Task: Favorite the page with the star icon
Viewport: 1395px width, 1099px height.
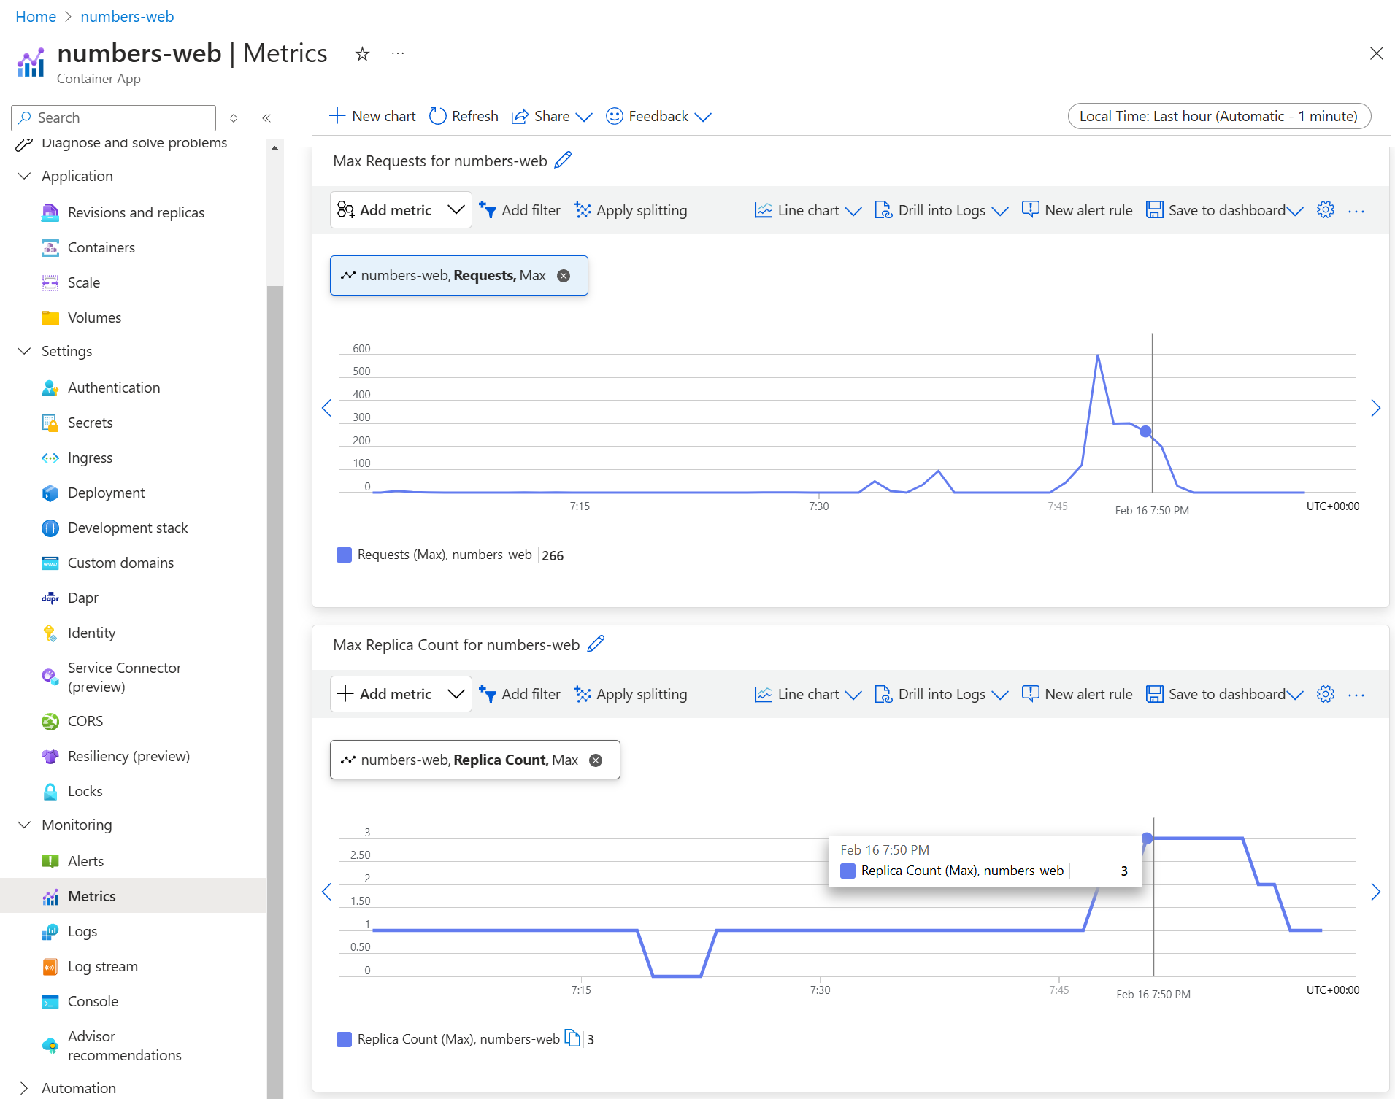Action: click(362, 54)
